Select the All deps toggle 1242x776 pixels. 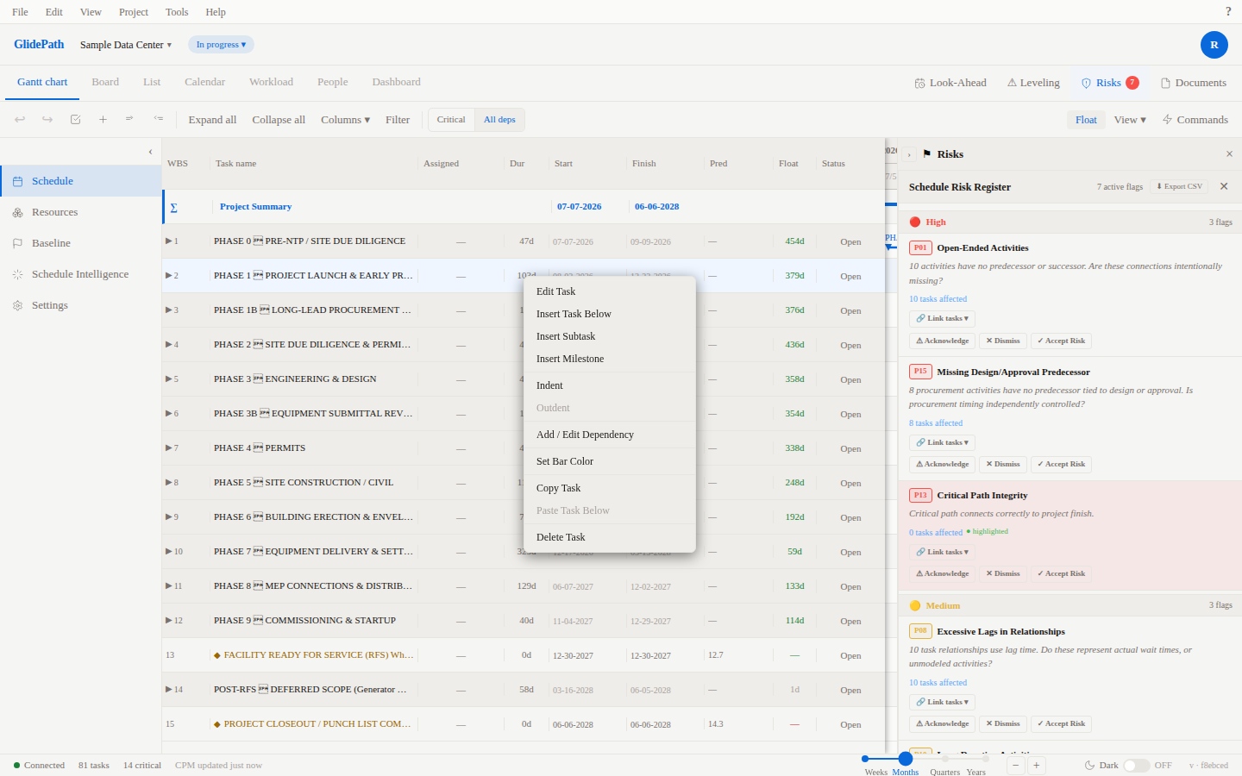pyautogui.click(x=499, y=120)
